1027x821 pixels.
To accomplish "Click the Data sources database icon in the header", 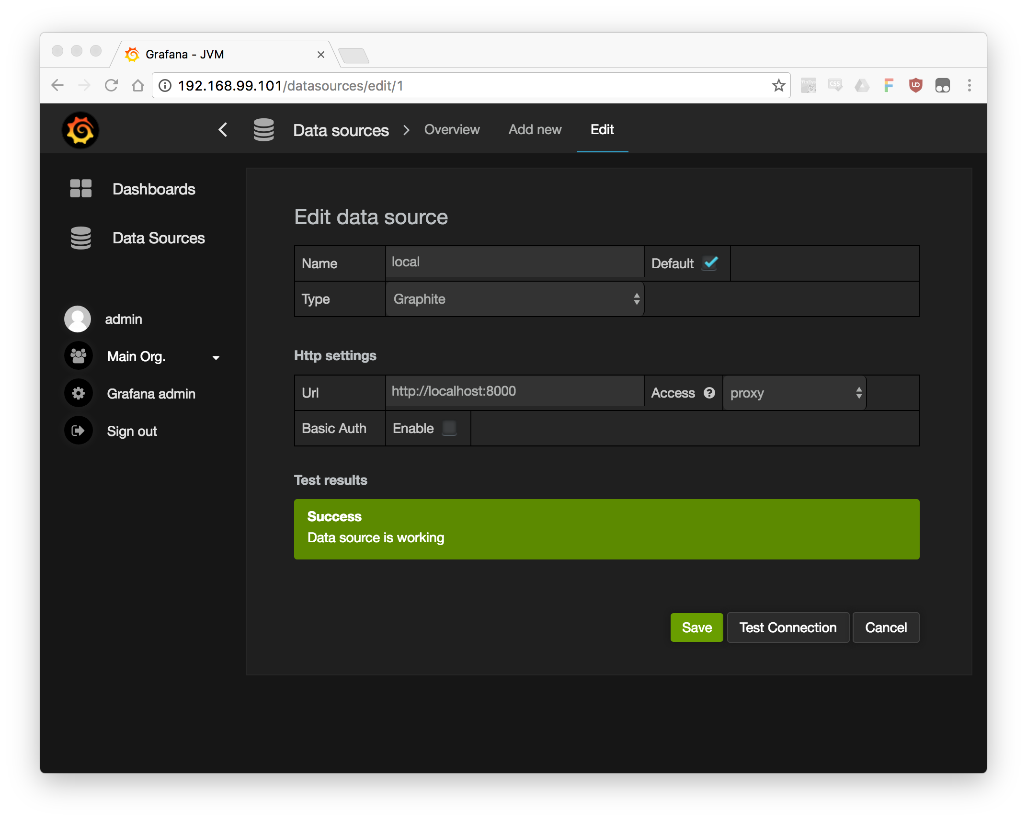I will click(263, 130).
